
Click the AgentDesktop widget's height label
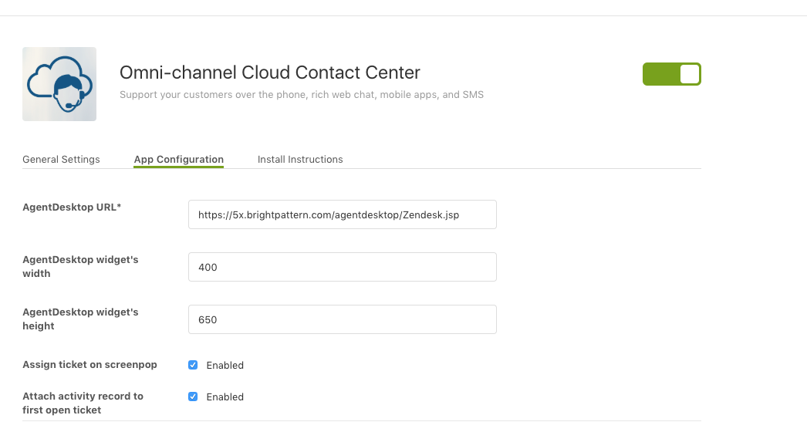pyautogui.click(x=80, y=319)
